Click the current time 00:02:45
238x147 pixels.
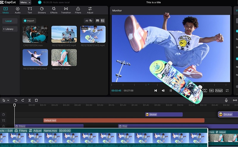(x=116, y=90)
